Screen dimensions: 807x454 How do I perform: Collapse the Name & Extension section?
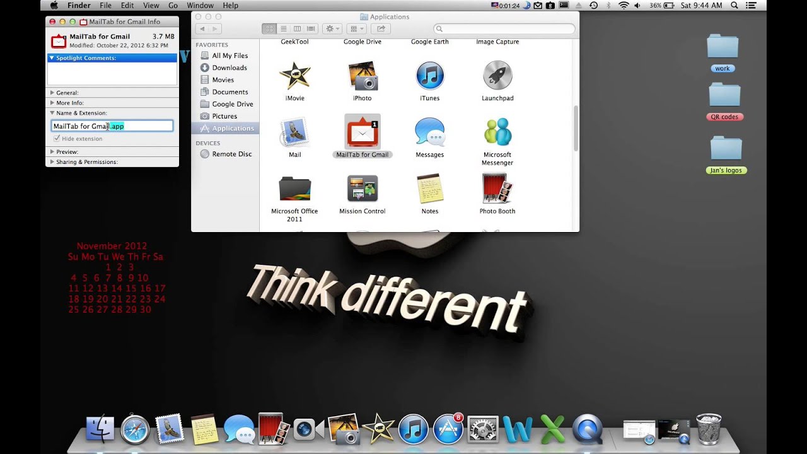pyautogui.click(x=52, y=113)
